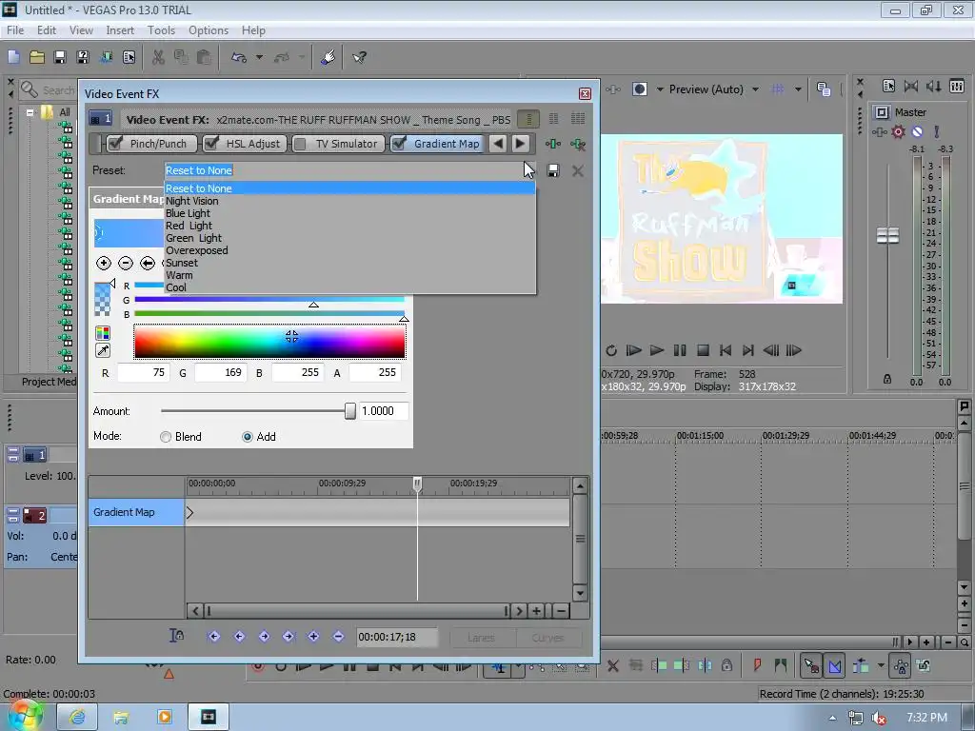
Task: Open the Tools menu
Action: (161, 30)
